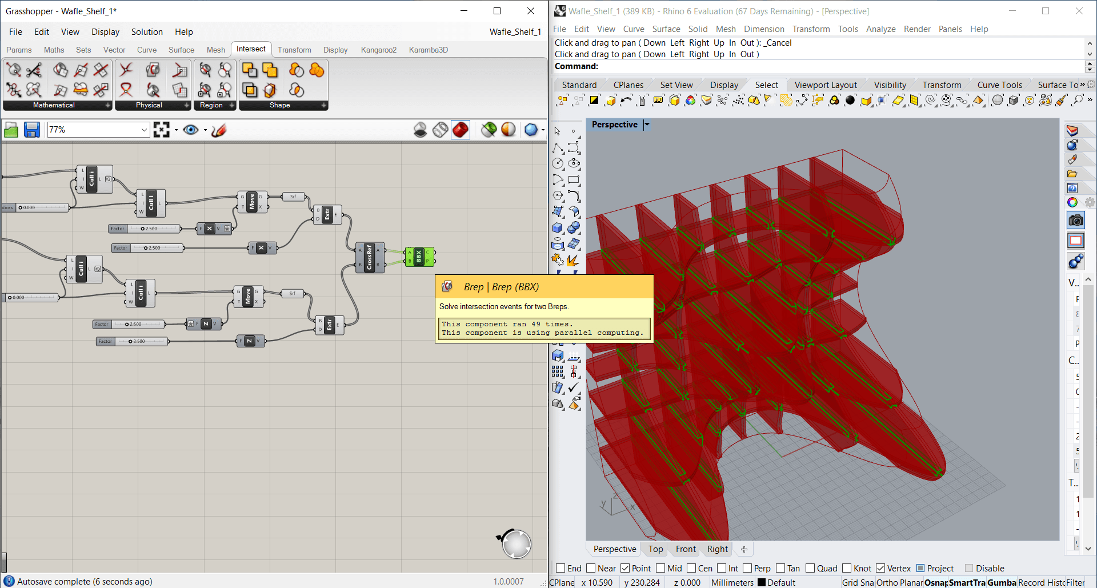Click the BBX component on canvas
The height and width of the screenshot is (588, 1097).
(x=419, y=257)
